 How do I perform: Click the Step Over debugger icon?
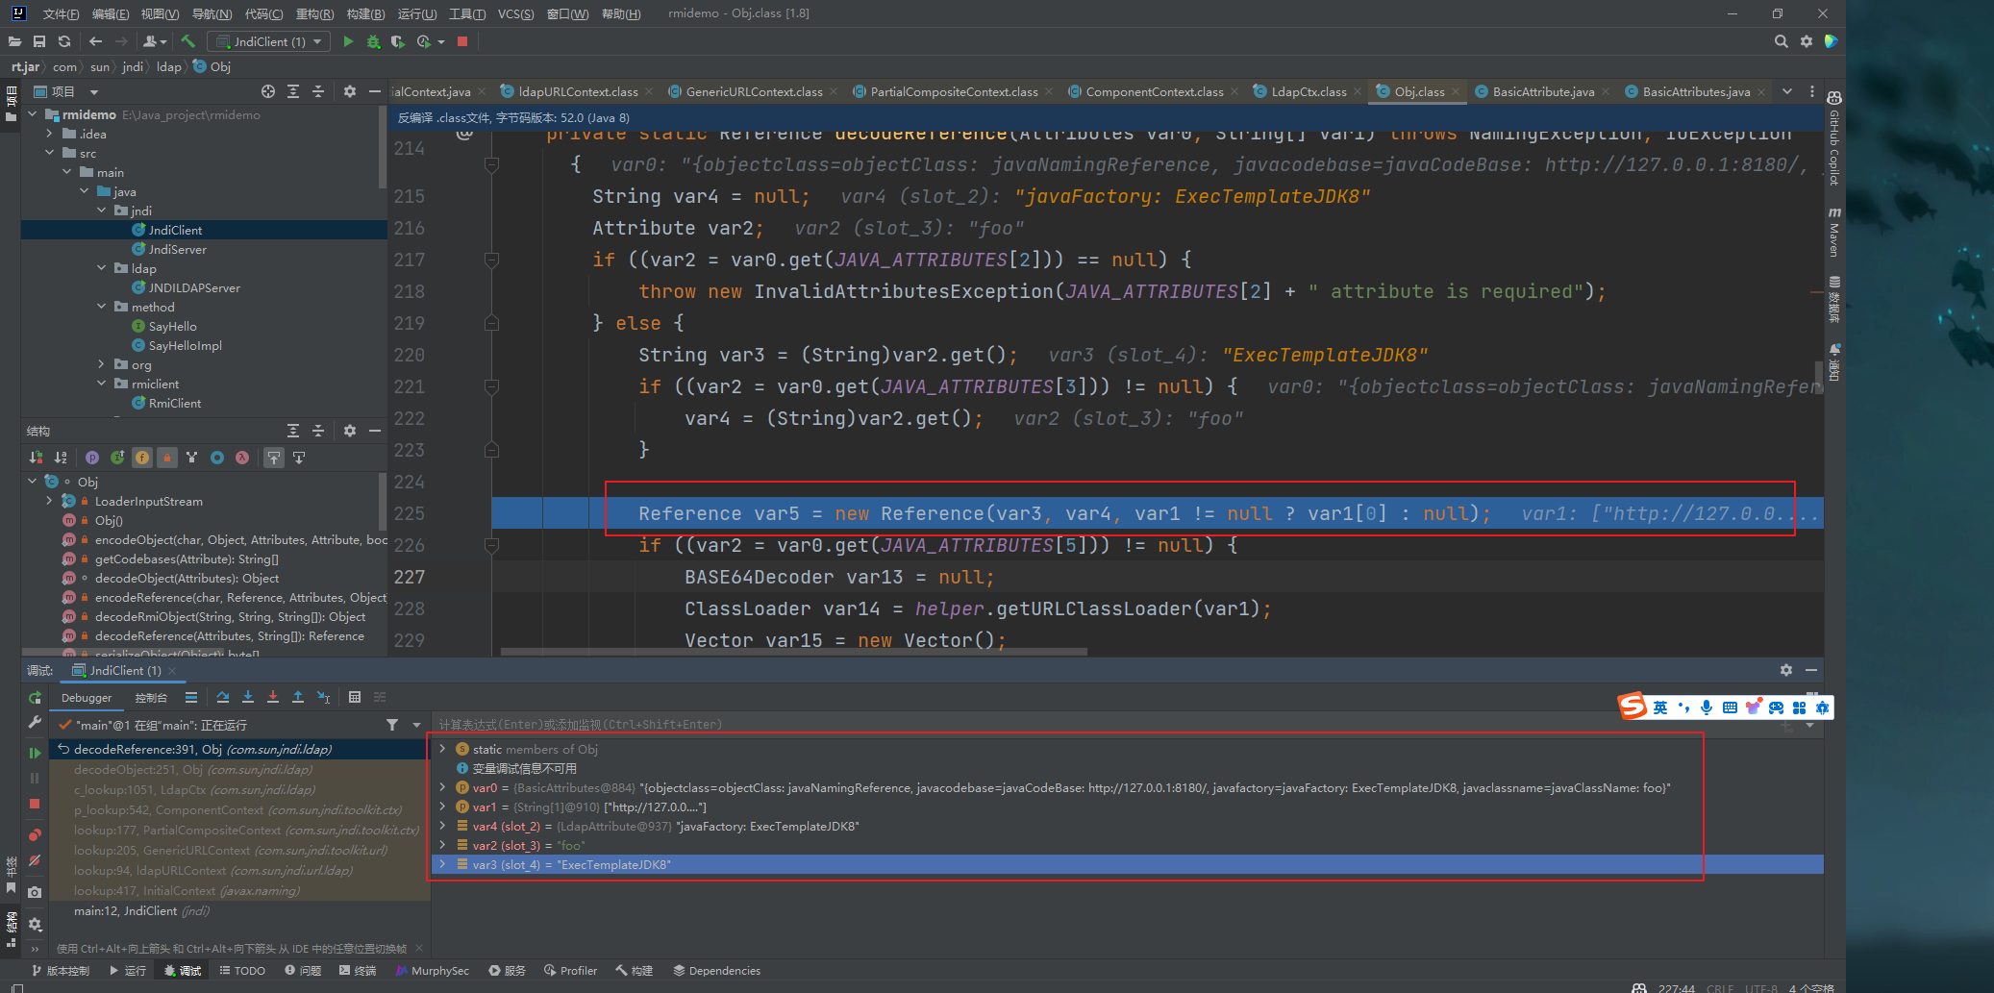tap(223, 697)
